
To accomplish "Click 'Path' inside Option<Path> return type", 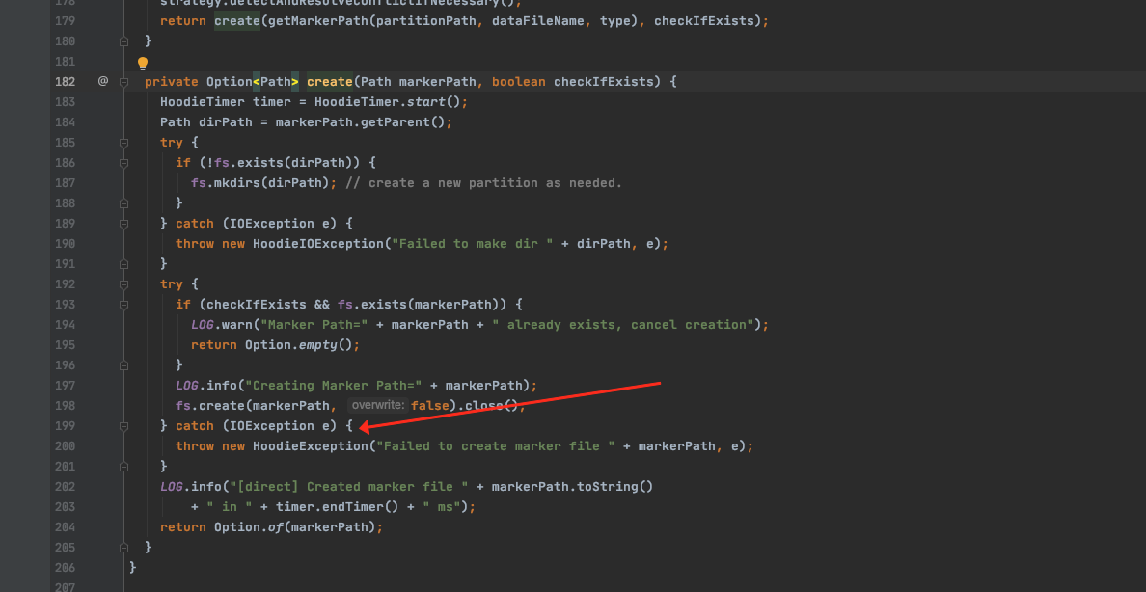I will pos(276,81).
